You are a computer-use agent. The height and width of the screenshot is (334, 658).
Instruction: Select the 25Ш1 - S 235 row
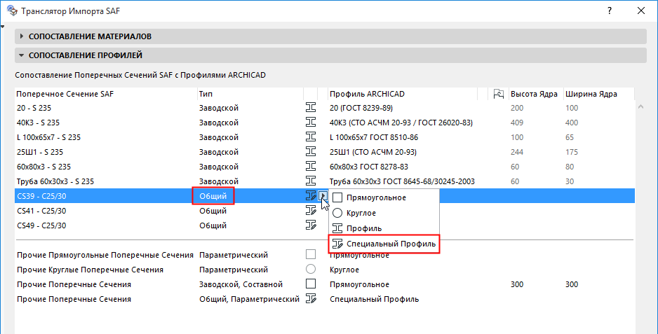pos(324,152)
